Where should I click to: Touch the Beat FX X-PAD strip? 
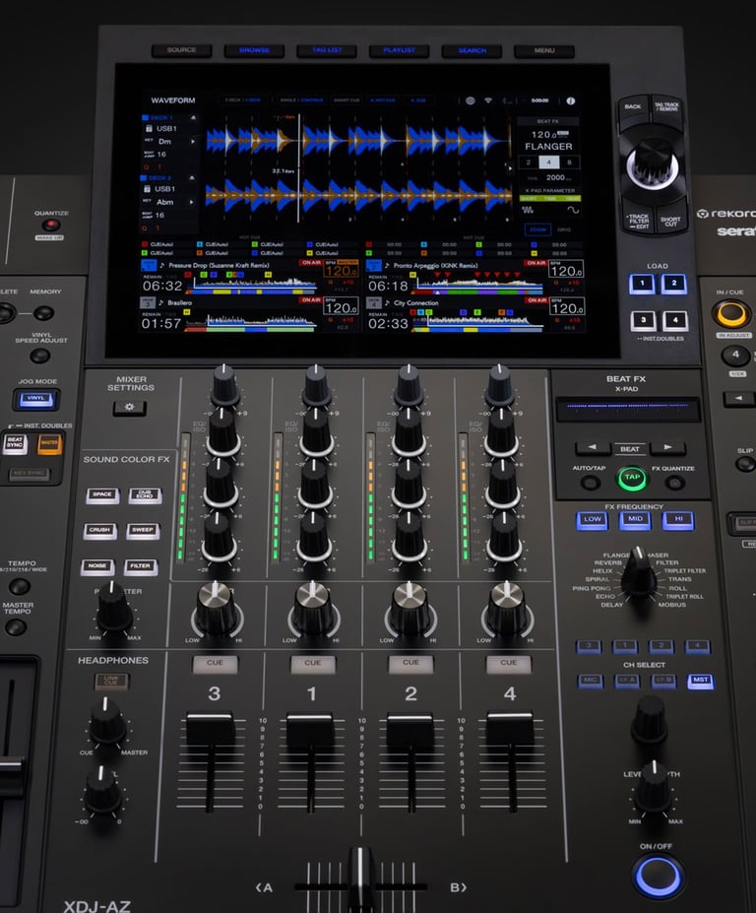click(627, 408)
